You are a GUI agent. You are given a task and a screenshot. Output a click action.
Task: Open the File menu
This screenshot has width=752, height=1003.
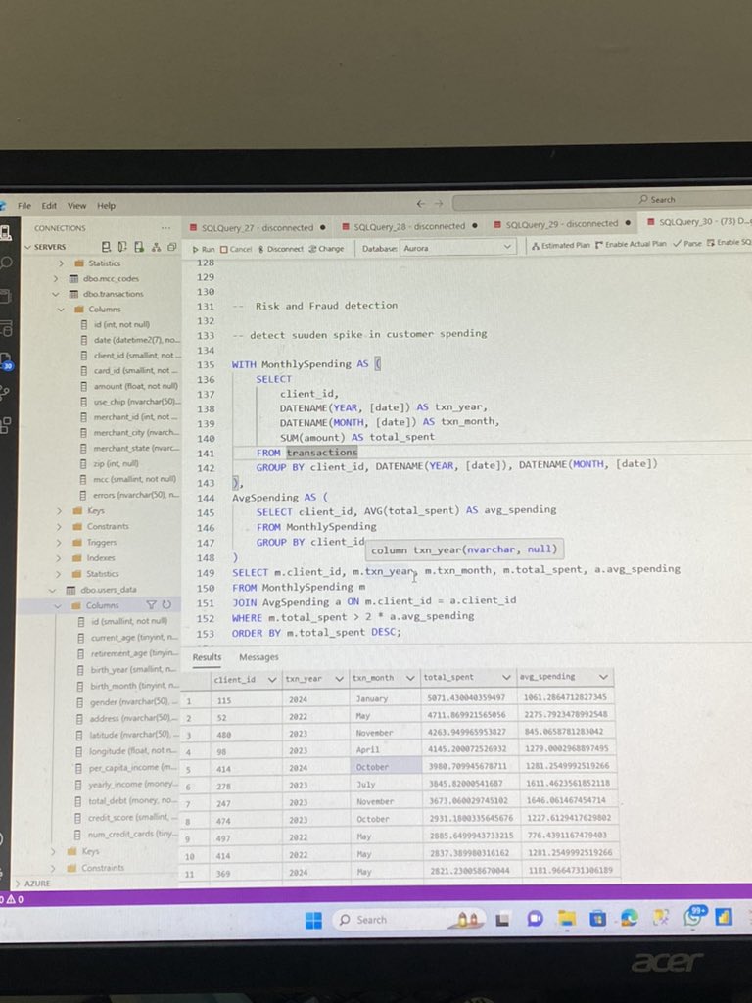[x=24, y=206]
